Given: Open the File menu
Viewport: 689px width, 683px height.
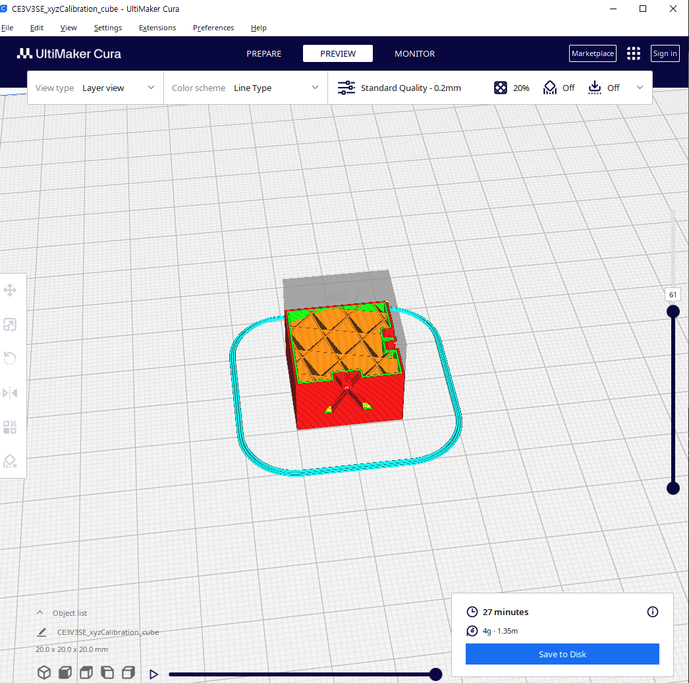Looking at the screenshot, I should coord(7,28).
